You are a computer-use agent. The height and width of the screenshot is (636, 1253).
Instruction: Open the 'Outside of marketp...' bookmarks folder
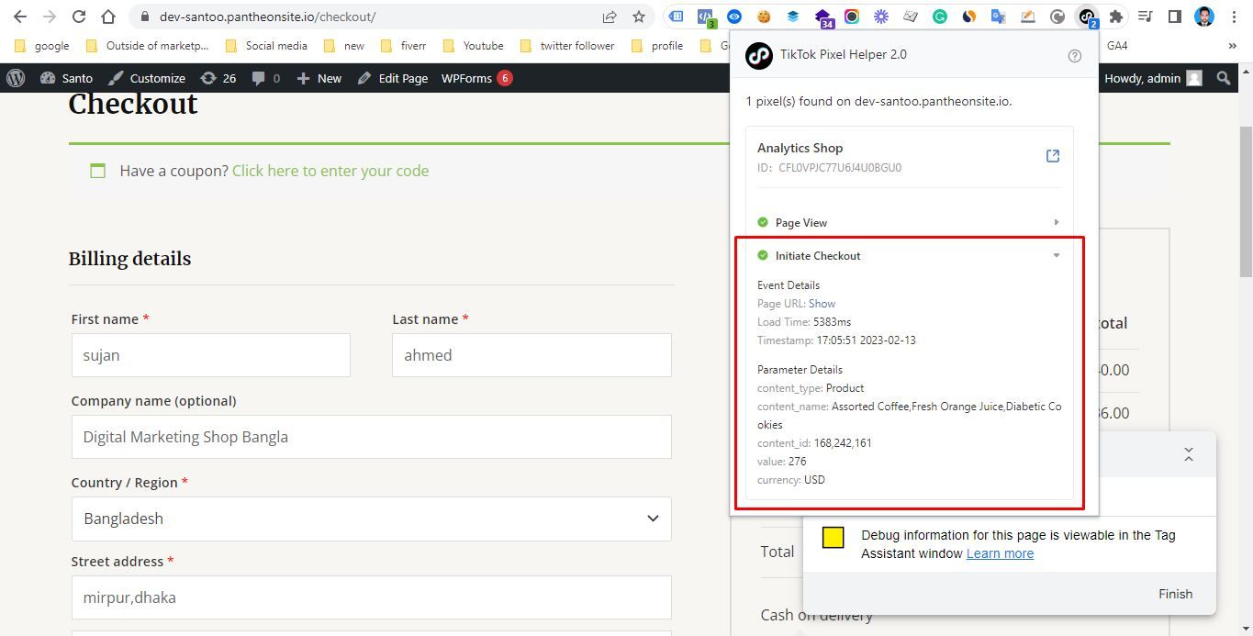(x=147, y=45)
